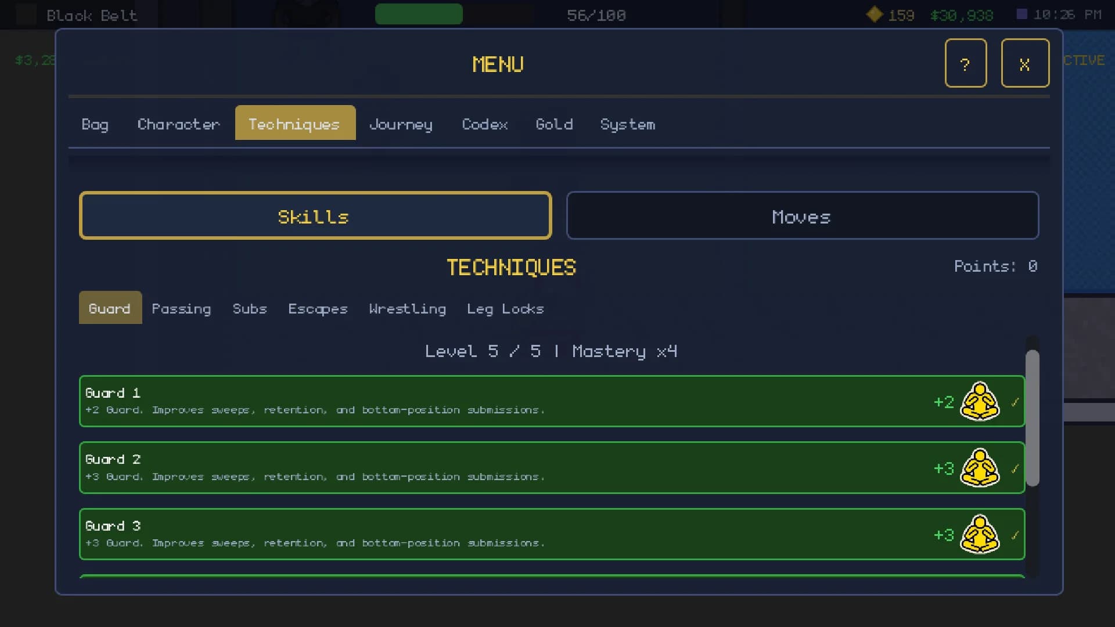
Task: Select the Guard 2 skill row
Action: coord(552,468)
